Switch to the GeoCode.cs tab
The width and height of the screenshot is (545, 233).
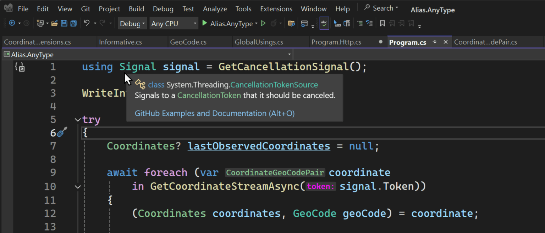188,42
